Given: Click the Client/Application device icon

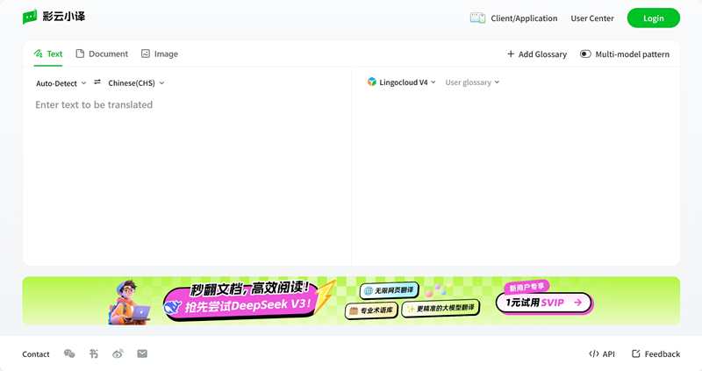Looking at the screenshot, I should pos(477,18).
